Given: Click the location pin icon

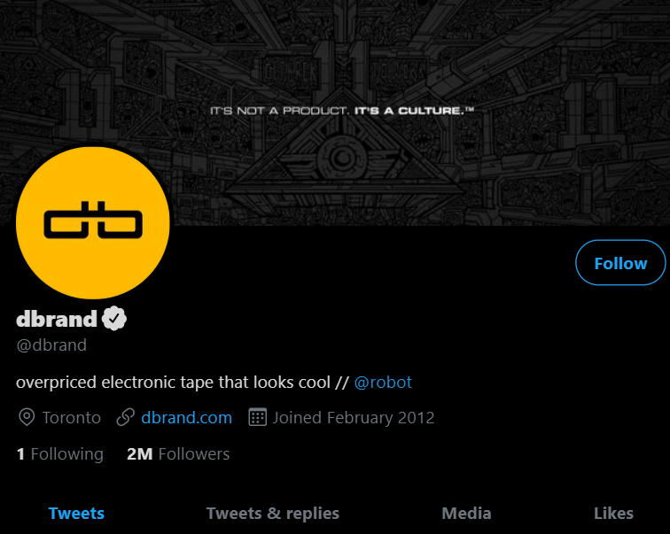Looking at the screenshot, I should [x=27, y=417].
